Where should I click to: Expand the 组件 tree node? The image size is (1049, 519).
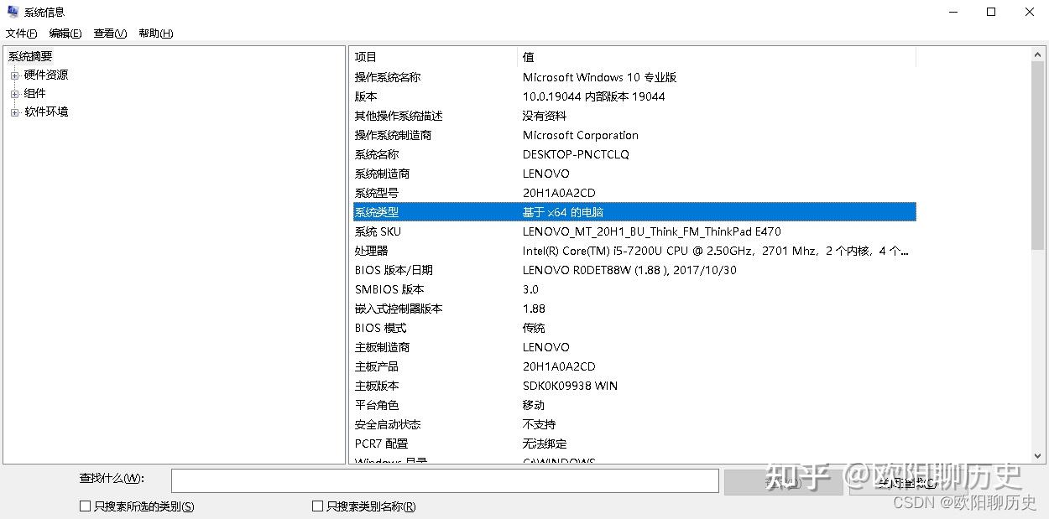[x=15, y=92]
